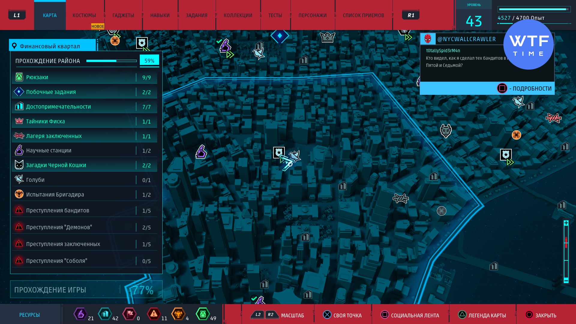Click the police badge marker on right
Image resolution: width=576 pixels, height=324 pixels.
pyautogui.click(x=506, y=155)
